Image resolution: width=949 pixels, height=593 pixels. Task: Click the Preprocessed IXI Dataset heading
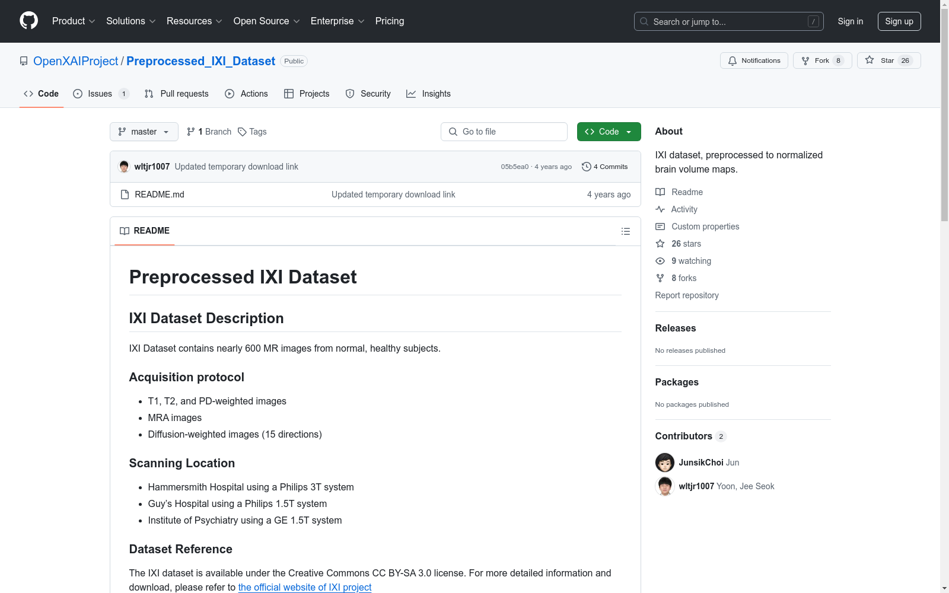(243, 277)
